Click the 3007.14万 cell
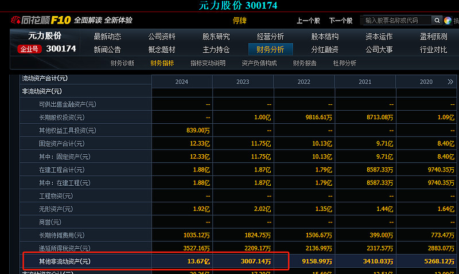 [x=256, y=261]
